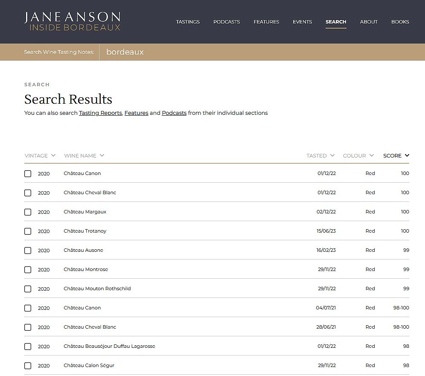Open the Château Margaux tasting note
Image resolution: width=425 pixels, height=376 pixels.
85,212
